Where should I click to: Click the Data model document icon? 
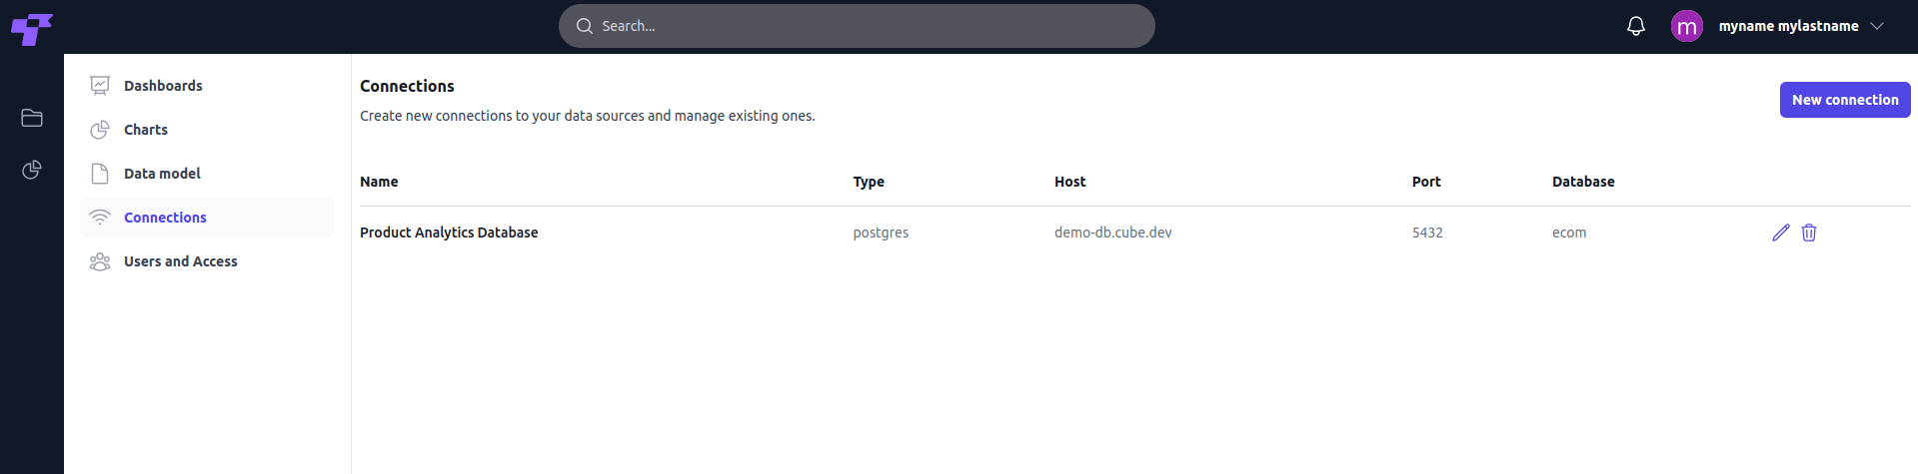[100, 174]
